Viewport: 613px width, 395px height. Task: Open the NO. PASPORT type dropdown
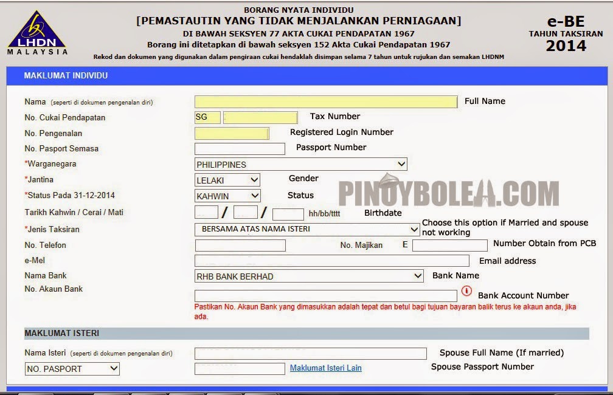tap(72, 369)
